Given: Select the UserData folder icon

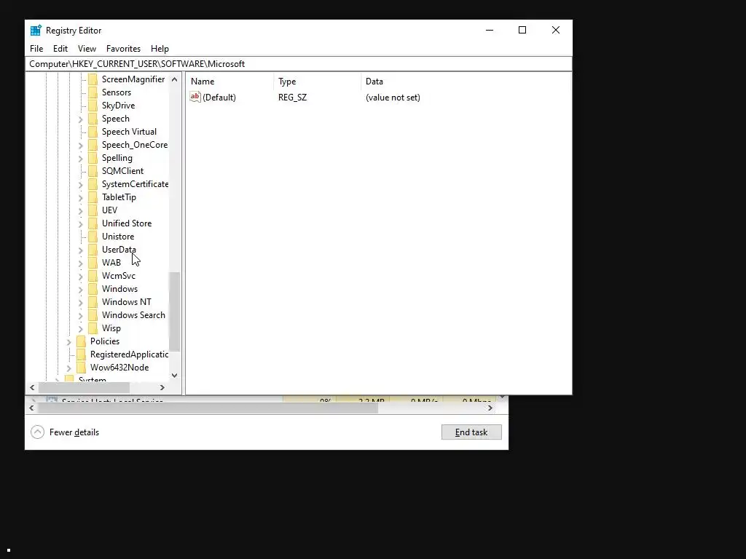Looking at the screenshot, I should click(93, 249).
